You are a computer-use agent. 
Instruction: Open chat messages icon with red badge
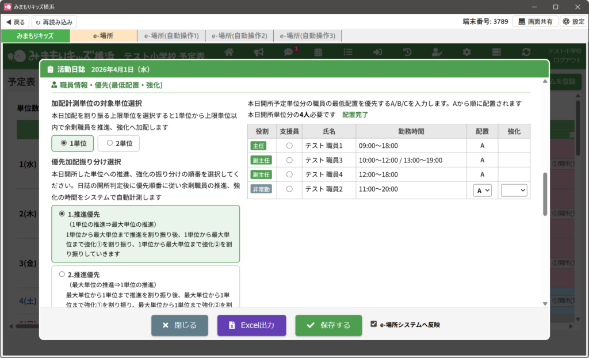tap(289, 52)
